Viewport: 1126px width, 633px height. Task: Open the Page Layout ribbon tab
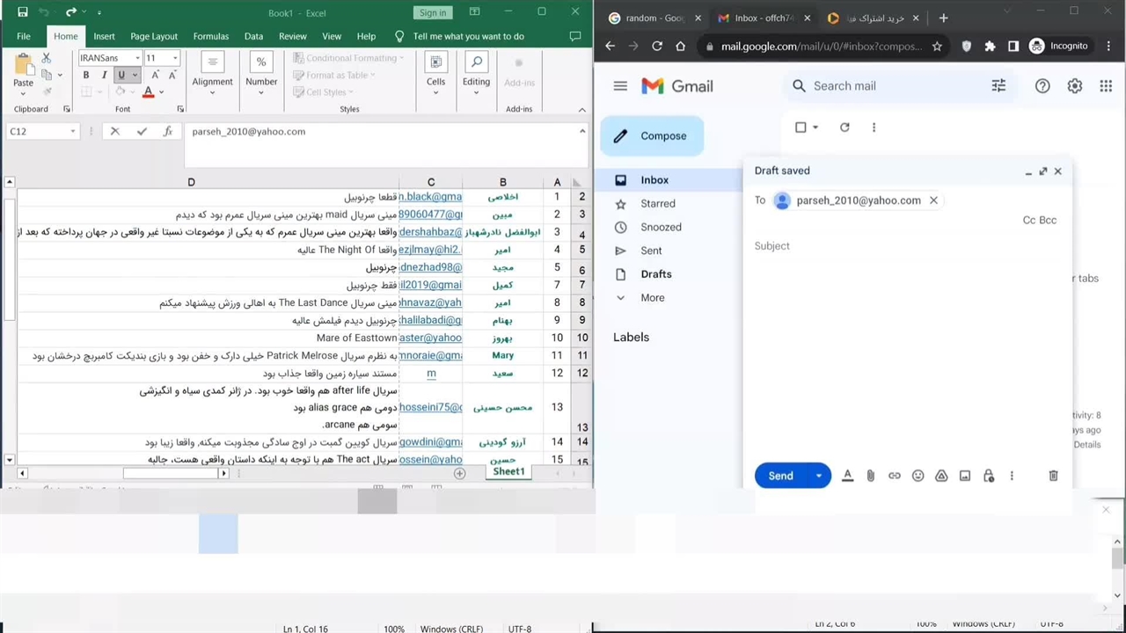(x=154, y=36)
